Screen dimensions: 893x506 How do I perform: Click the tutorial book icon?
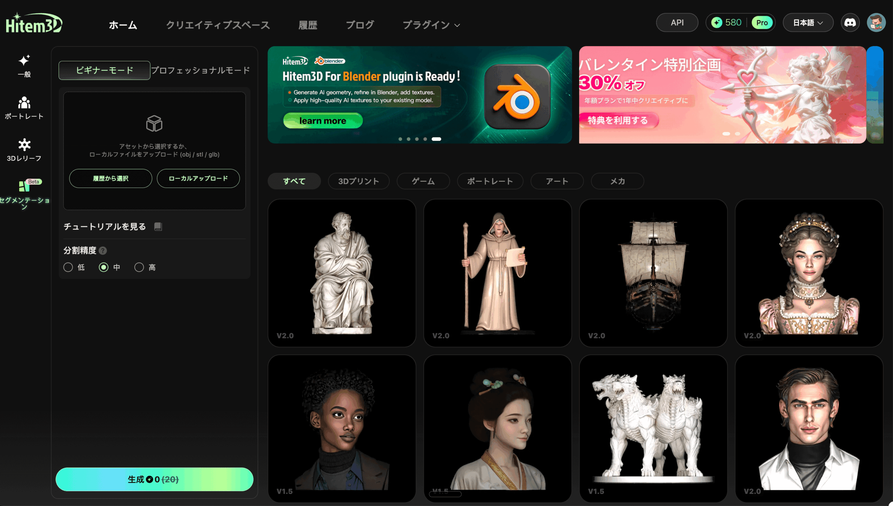click(x=158, y=227)
